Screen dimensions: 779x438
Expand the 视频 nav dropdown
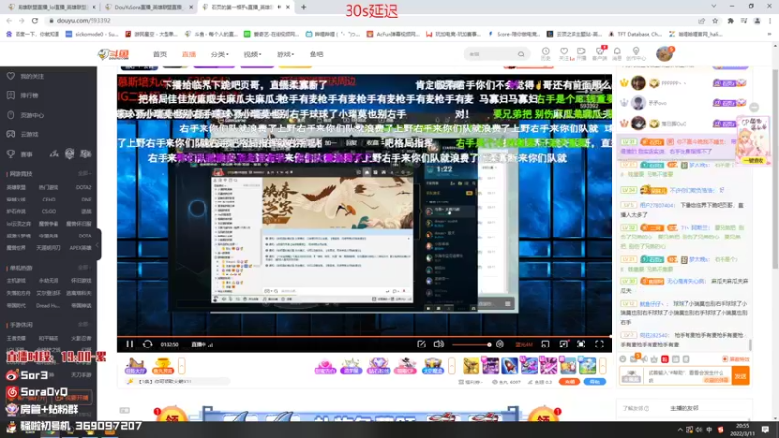[x=252, y=55]
